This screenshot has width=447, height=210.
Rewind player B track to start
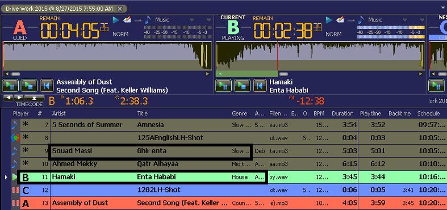[x=260, y=85]
